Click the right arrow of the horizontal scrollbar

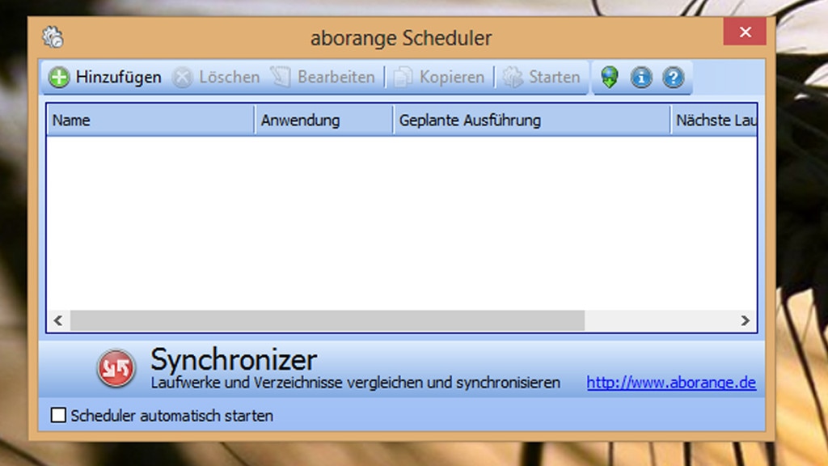745,320
